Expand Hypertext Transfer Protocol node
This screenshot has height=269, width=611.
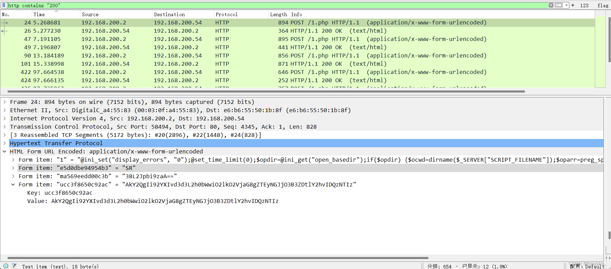coord(4,143)
